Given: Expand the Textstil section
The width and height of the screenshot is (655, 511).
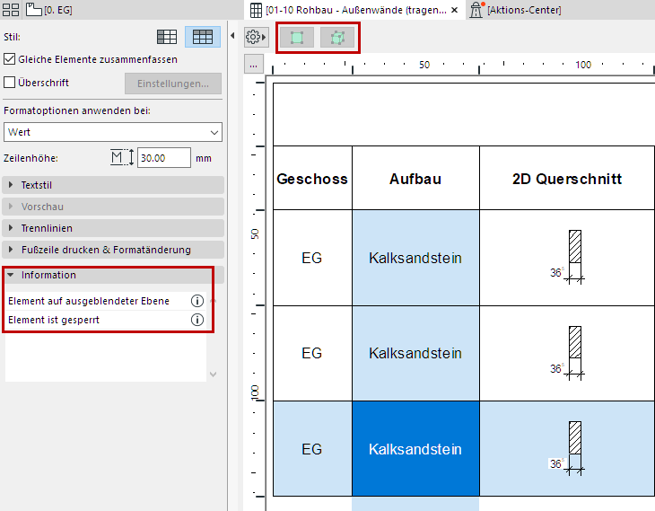Looking at the screenshot, I should click(113, 185).
